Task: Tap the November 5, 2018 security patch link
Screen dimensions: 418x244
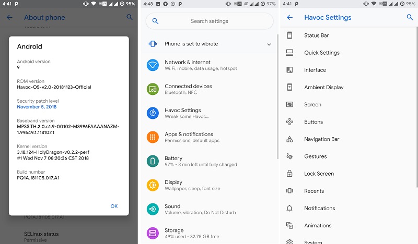Action: (x=37, y=107)
